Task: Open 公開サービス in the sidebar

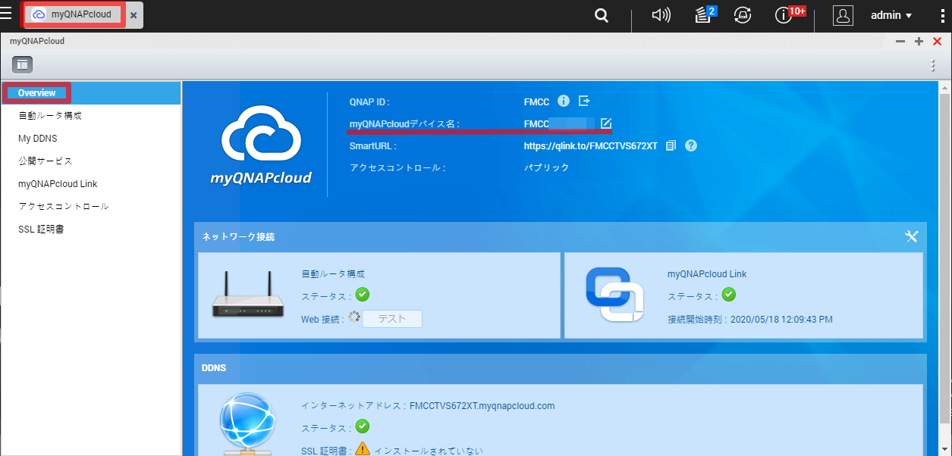Action: [91, 161]
